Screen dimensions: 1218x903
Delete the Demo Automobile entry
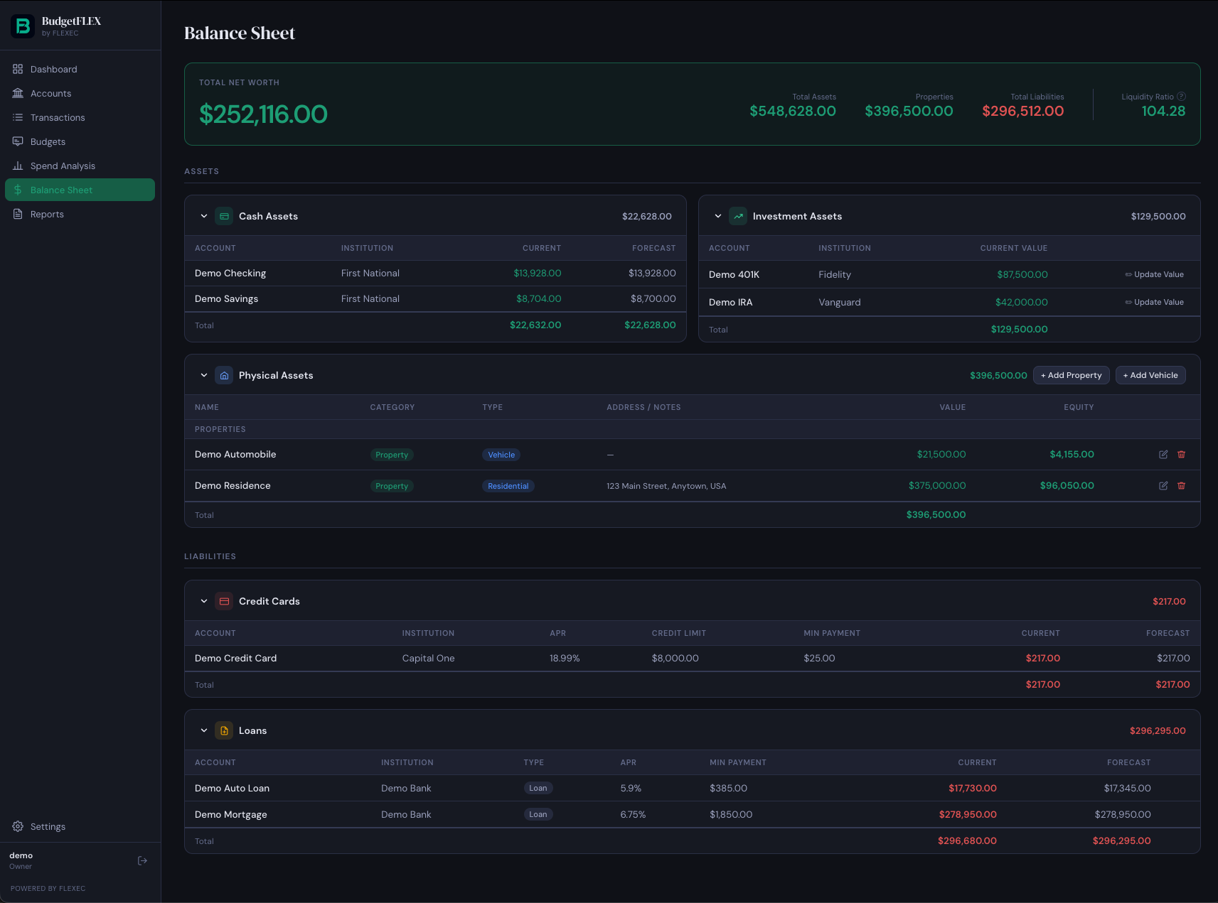tap(1181, 455)
